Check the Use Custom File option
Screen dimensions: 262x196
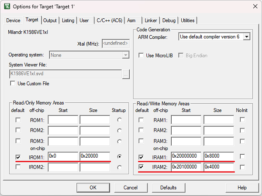[x=12, y=84]
